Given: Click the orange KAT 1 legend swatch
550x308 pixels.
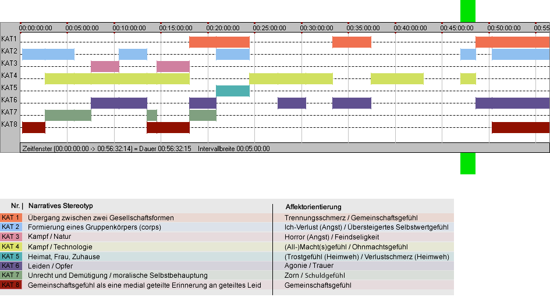Looking at the screenshot, I should pos(11,217).
